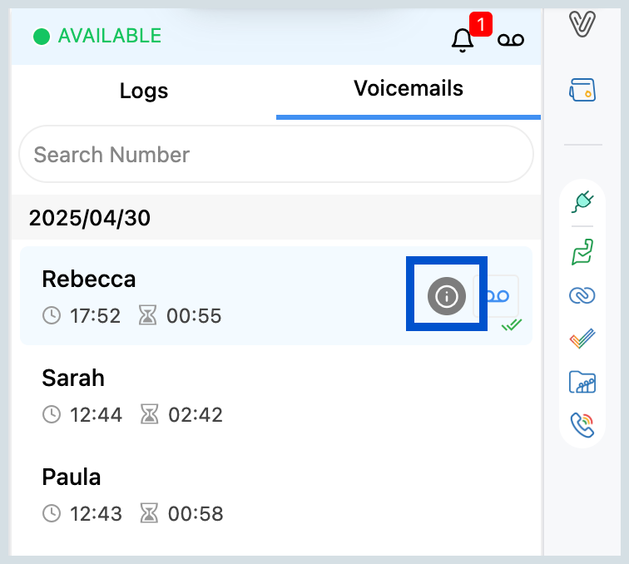The width and height of the screenshot is (629, 564).
Task: Select the Voicemails tab
Action: [408, 88]
